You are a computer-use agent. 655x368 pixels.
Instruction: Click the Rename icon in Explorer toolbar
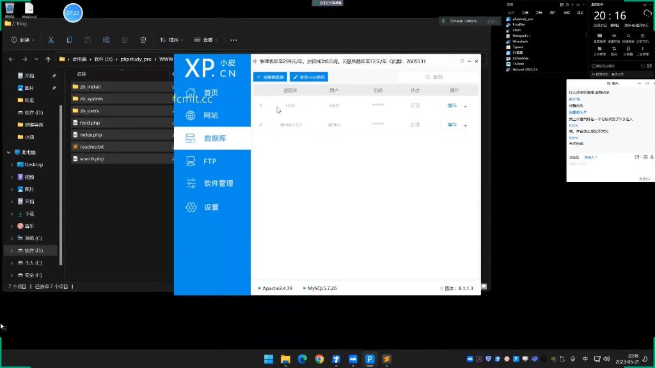pos(106,40)
